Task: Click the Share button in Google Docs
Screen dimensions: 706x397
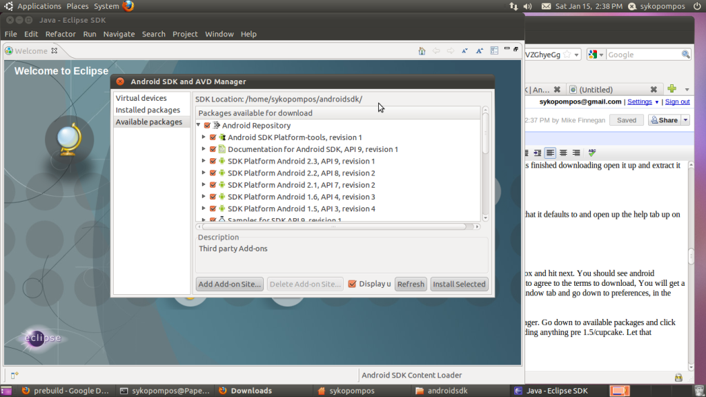Action: [664, 120]
